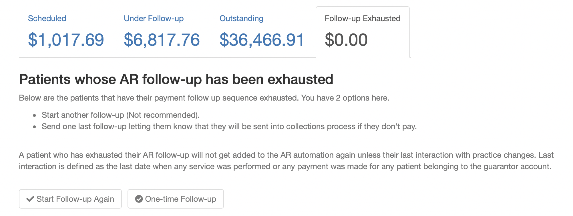
Task: Switch to the Under Follow-up tab
Action: [162, 31]
